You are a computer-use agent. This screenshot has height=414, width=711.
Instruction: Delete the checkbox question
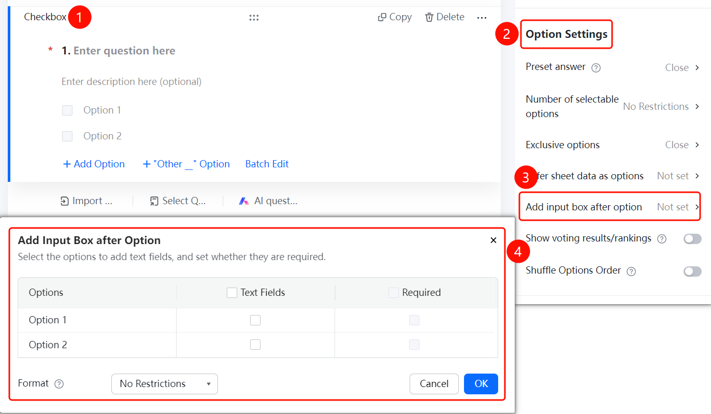[x=444, y=17]
